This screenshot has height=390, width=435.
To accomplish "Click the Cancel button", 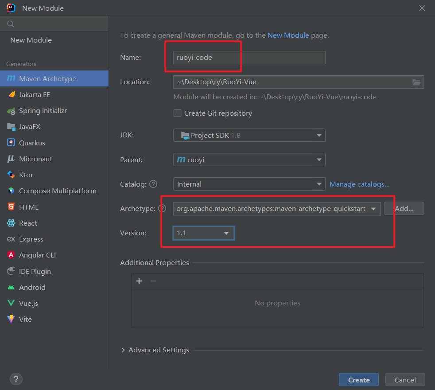I will (405, 380).
